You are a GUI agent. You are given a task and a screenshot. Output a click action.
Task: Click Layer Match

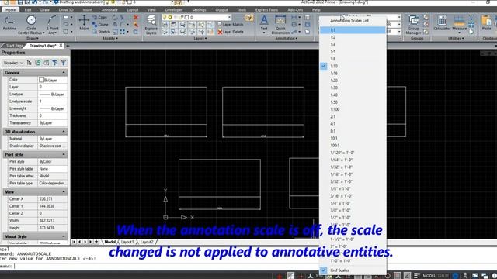[230, 24]
